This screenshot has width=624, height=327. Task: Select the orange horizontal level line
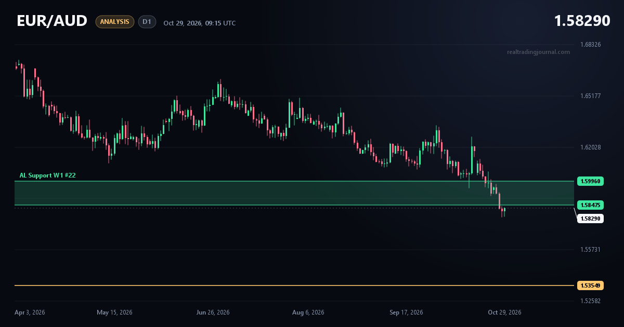click(x=294, y=285)
